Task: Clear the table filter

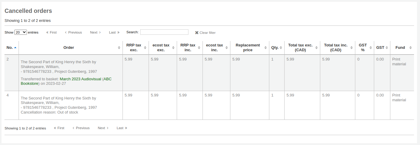Action: point(205,33)
